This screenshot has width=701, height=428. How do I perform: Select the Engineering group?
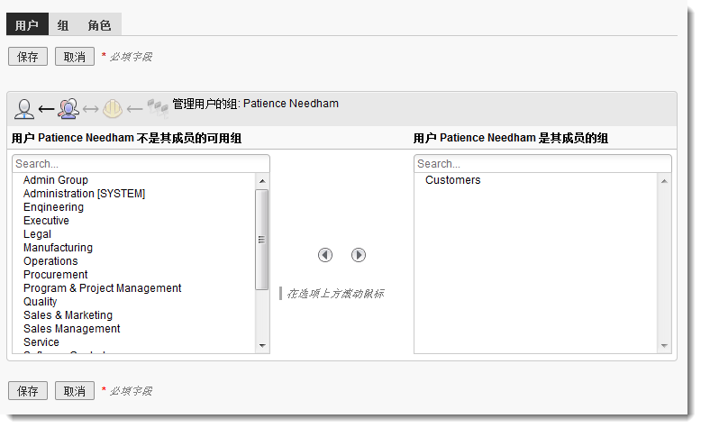(54, 207)
